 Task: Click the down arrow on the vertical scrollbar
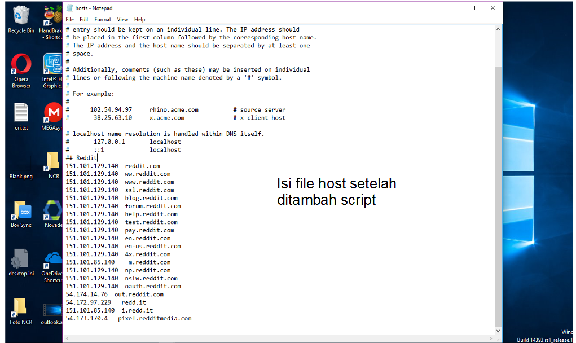[x=497, y=330]
